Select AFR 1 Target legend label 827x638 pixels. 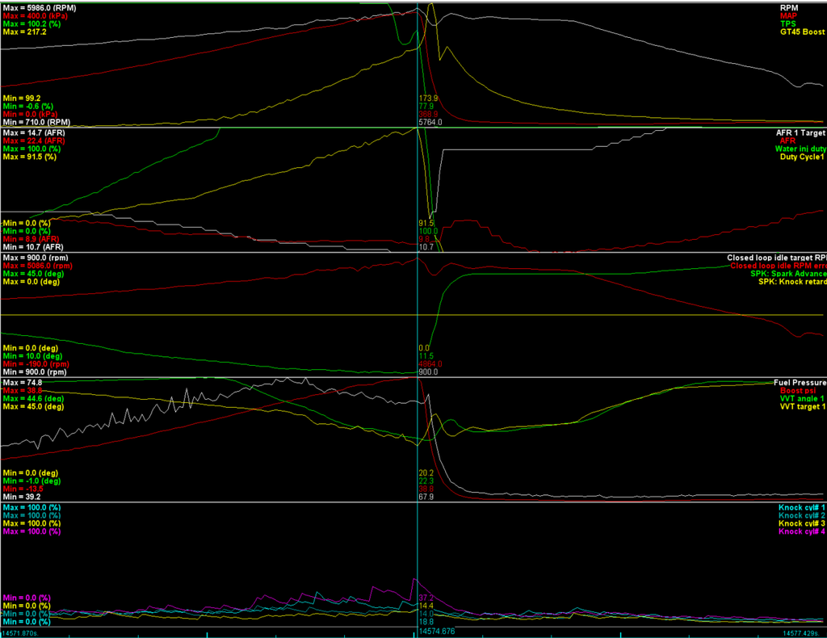point(796,132)
